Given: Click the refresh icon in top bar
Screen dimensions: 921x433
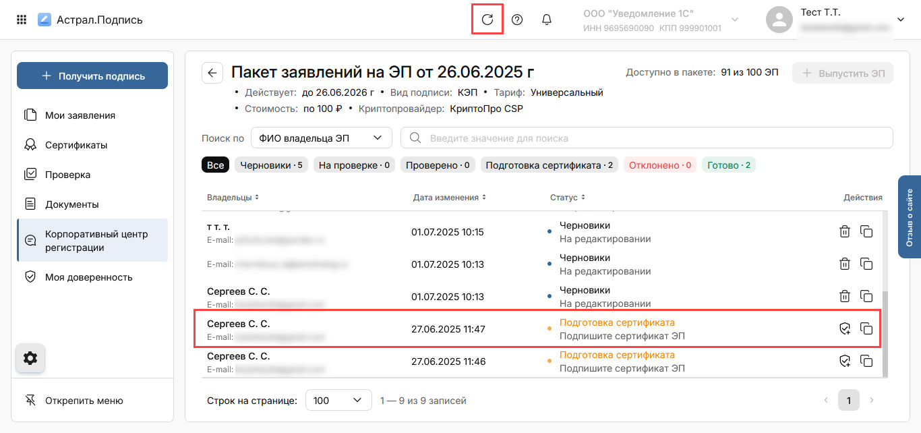Looking at the screenshot, I should [487, 20].
